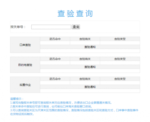Screen dimensions: 150x122
Task: Click 查验海关 header in 目的地查验 table
Action: click(85, 59)
